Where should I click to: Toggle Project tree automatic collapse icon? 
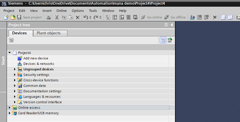pyautogui.click(x=166, y=25)
